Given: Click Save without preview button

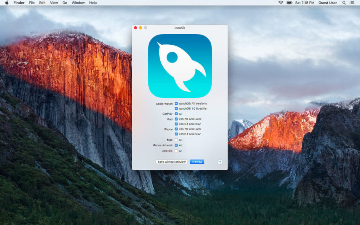Looking at the screenshot, I should [x=172, y=162].
